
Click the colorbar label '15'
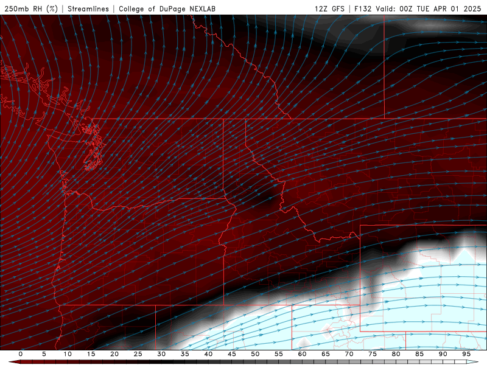(x=91, y=354)
